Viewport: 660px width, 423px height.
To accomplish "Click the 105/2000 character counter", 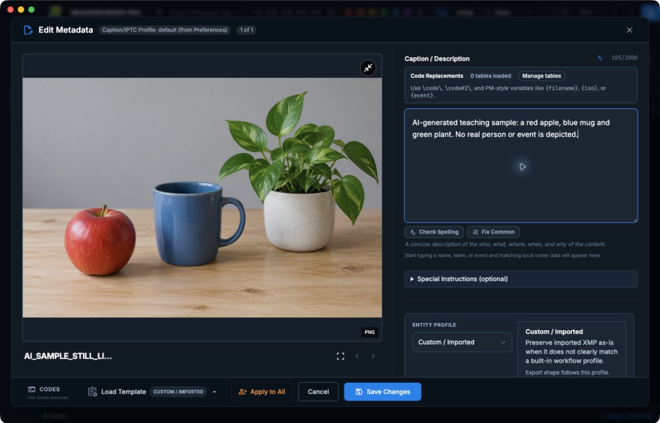I will (x=624, y=58).
